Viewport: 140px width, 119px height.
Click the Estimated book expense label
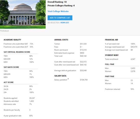point(64,53)
